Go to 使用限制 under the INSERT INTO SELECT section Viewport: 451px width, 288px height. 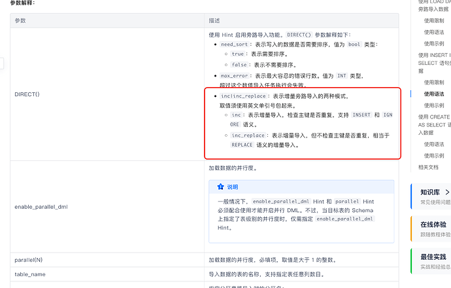[x=433, y=82]
